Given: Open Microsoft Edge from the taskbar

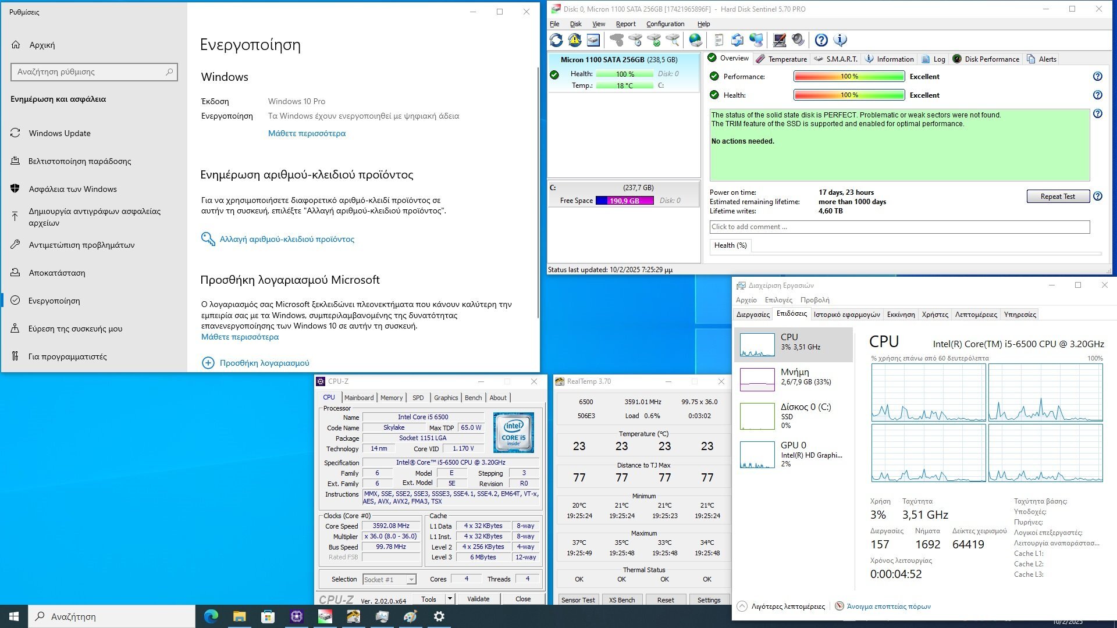Looking at the screenshot, I should (211, 616).
